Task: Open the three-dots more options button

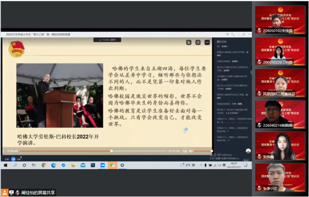Action: point(207,42)
